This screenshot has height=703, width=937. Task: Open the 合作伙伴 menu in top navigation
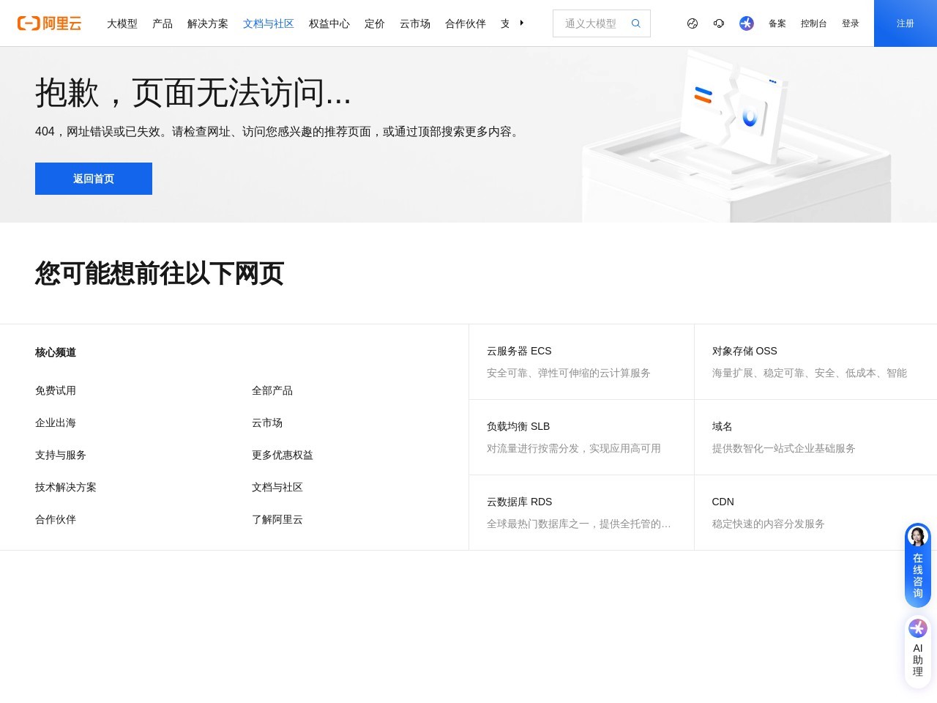[466, 23]
